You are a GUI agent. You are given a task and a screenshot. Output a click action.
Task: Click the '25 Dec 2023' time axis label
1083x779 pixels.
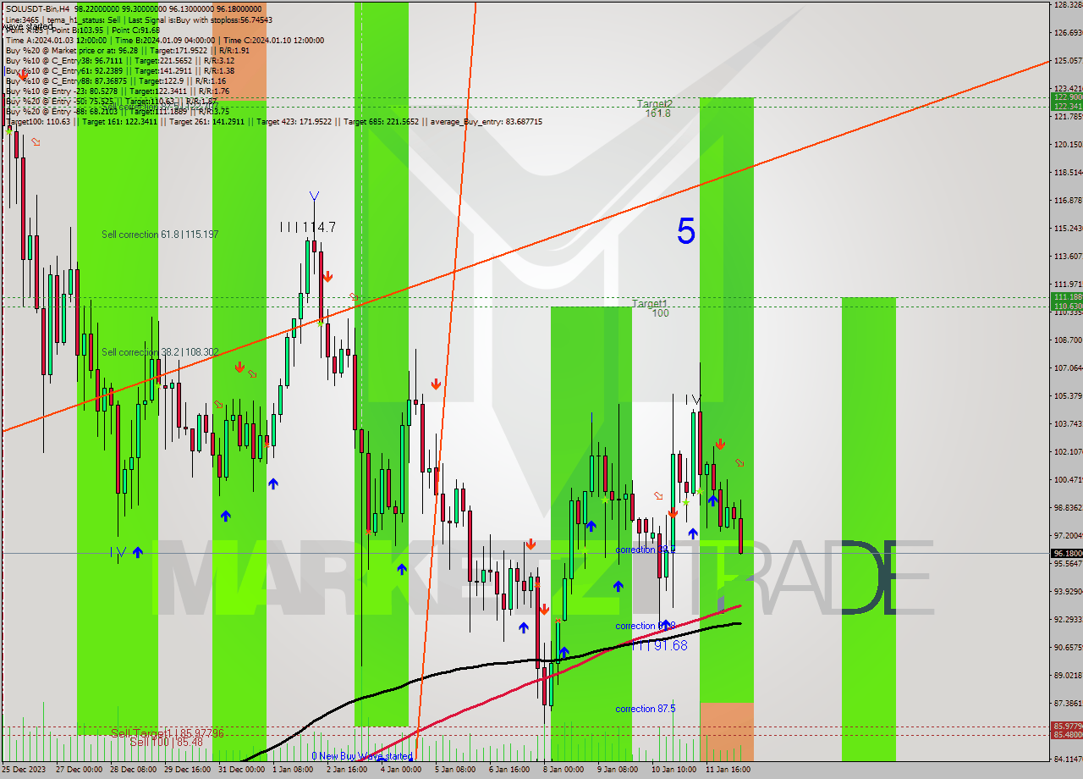tap(25, 770)
